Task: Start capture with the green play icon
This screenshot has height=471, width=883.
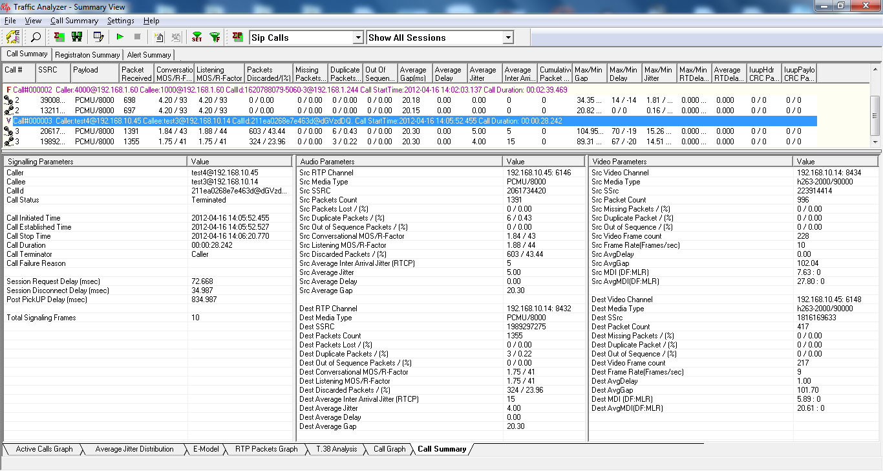Action: click(x=120, y=37)
